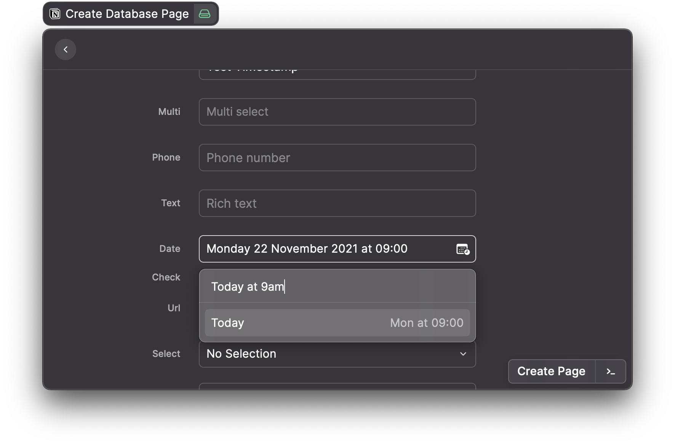Viewport: 675px width, 446px height.
Task: Click the back arrow button
Action: (66, 49)
